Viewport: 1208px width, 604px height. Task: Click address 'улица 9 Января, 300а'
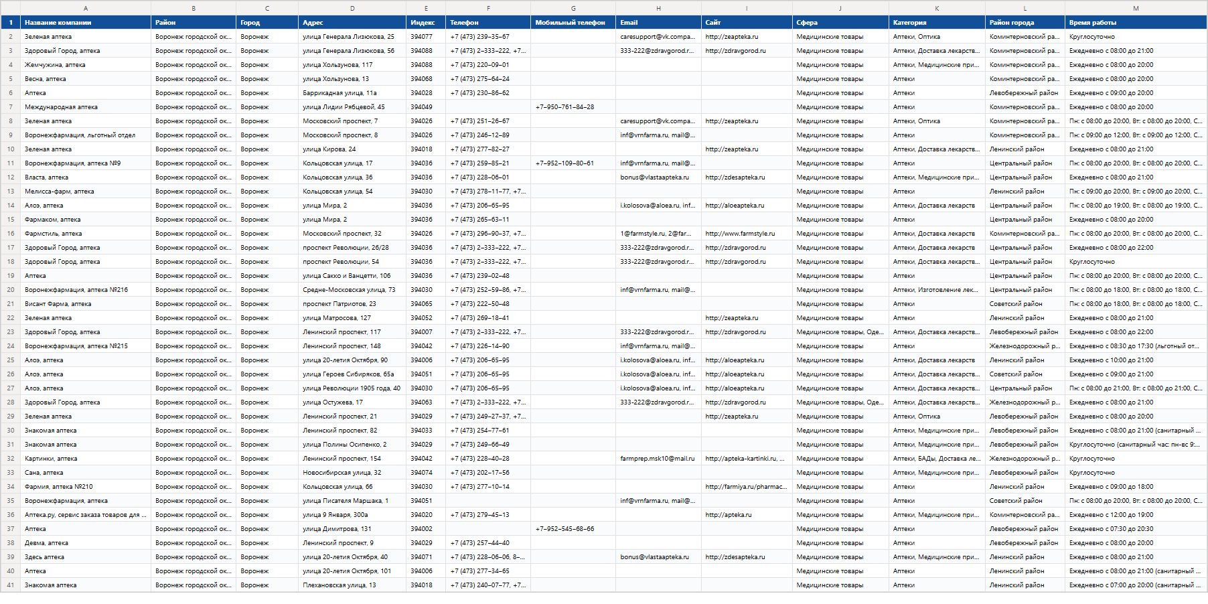(x=352, y=515)
